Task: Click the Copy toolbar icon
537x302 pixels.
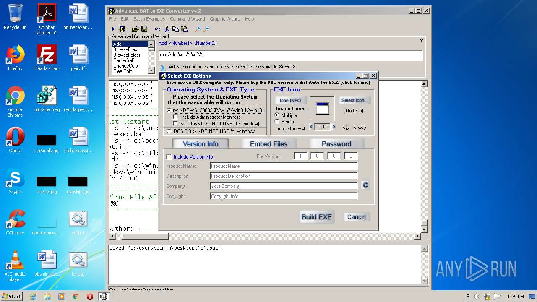Action: 175,29
